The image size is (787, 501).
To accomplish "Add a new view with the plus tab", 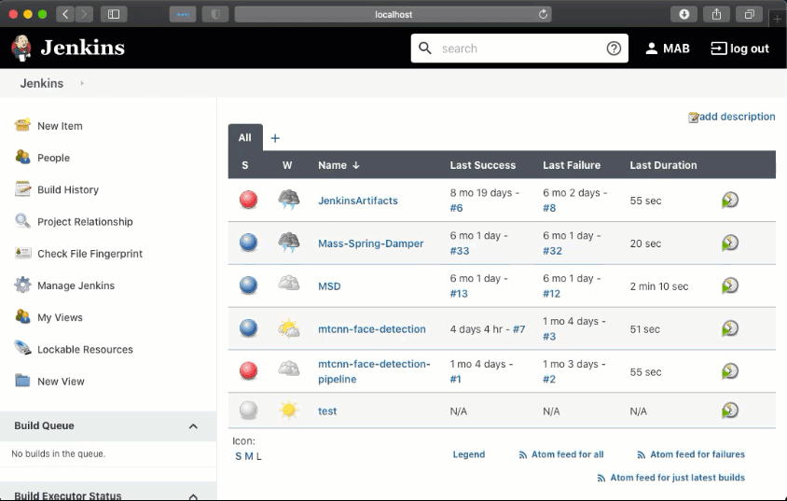I will point(275,138).
